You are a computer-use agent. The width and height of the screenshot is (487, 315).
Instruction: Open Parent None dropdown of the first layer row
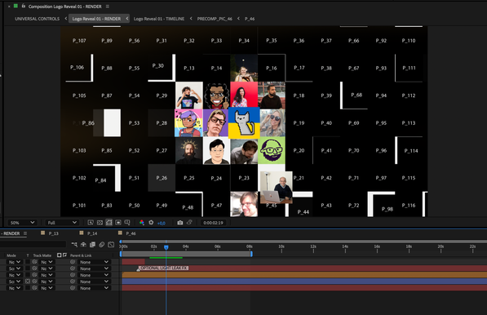point(94,262)
